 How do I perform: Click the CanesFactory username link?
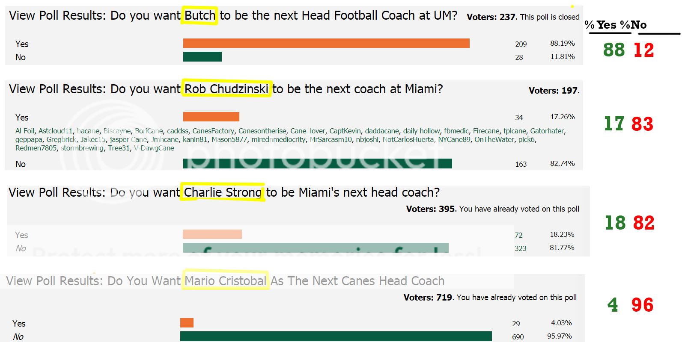click(x=213, y=131)
